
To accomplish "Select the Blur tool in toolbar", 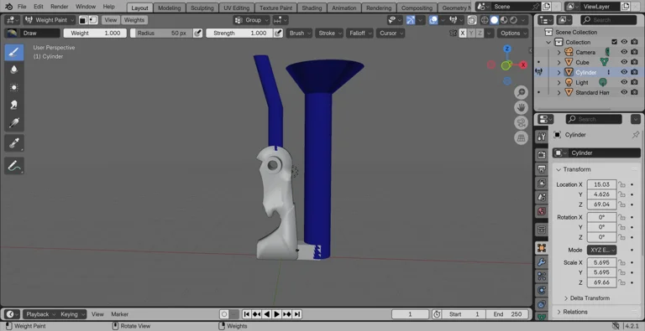I will point(14,70).
